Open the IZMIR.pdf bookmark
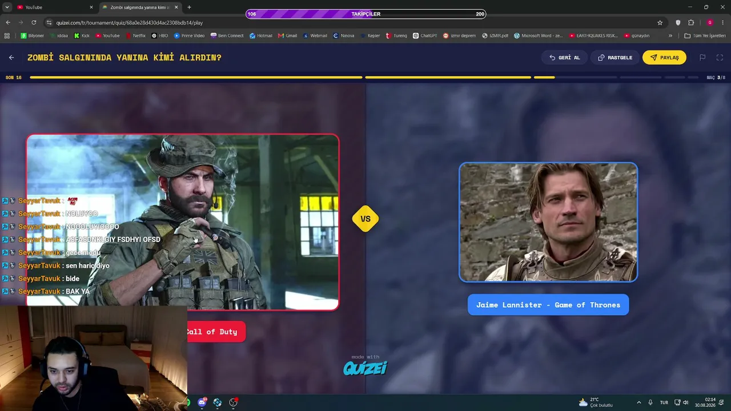This screenshot has height=411, width=731. pyautogui.click(x=495, y=35)
